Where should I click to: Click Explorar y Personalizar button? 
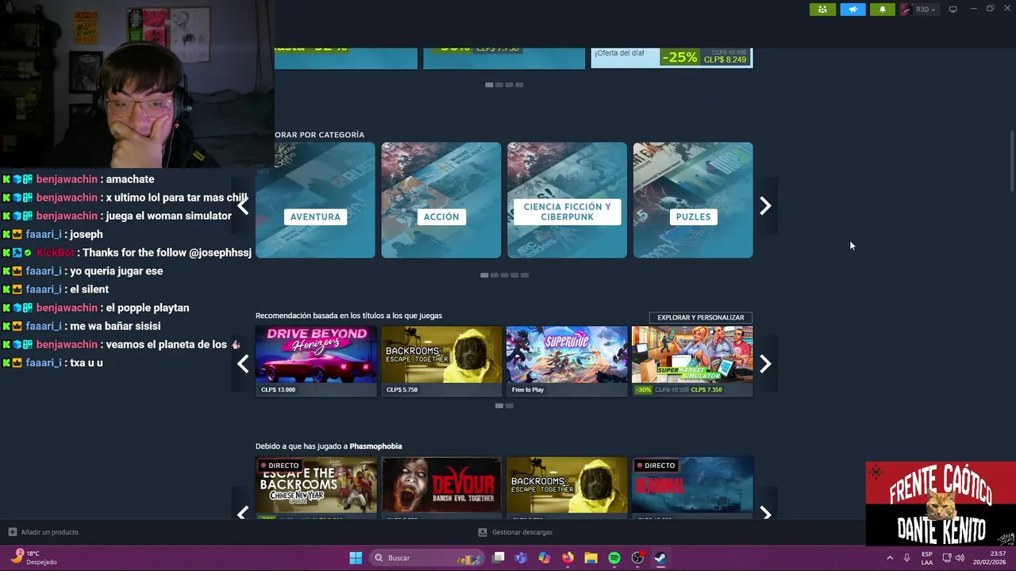point(701,317)
